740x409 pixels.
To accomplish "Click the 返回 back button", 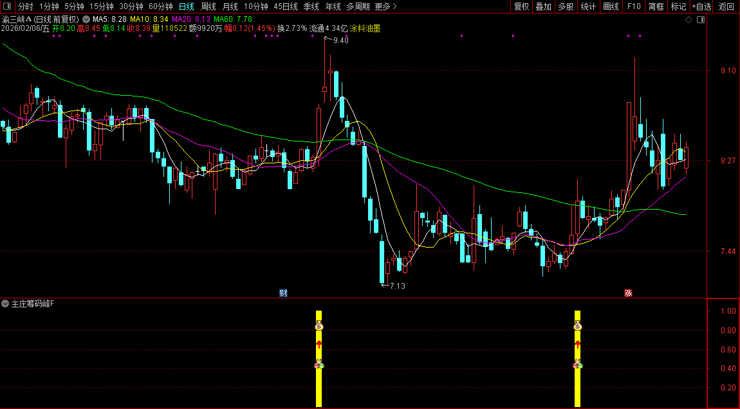I will click(726, 6).
